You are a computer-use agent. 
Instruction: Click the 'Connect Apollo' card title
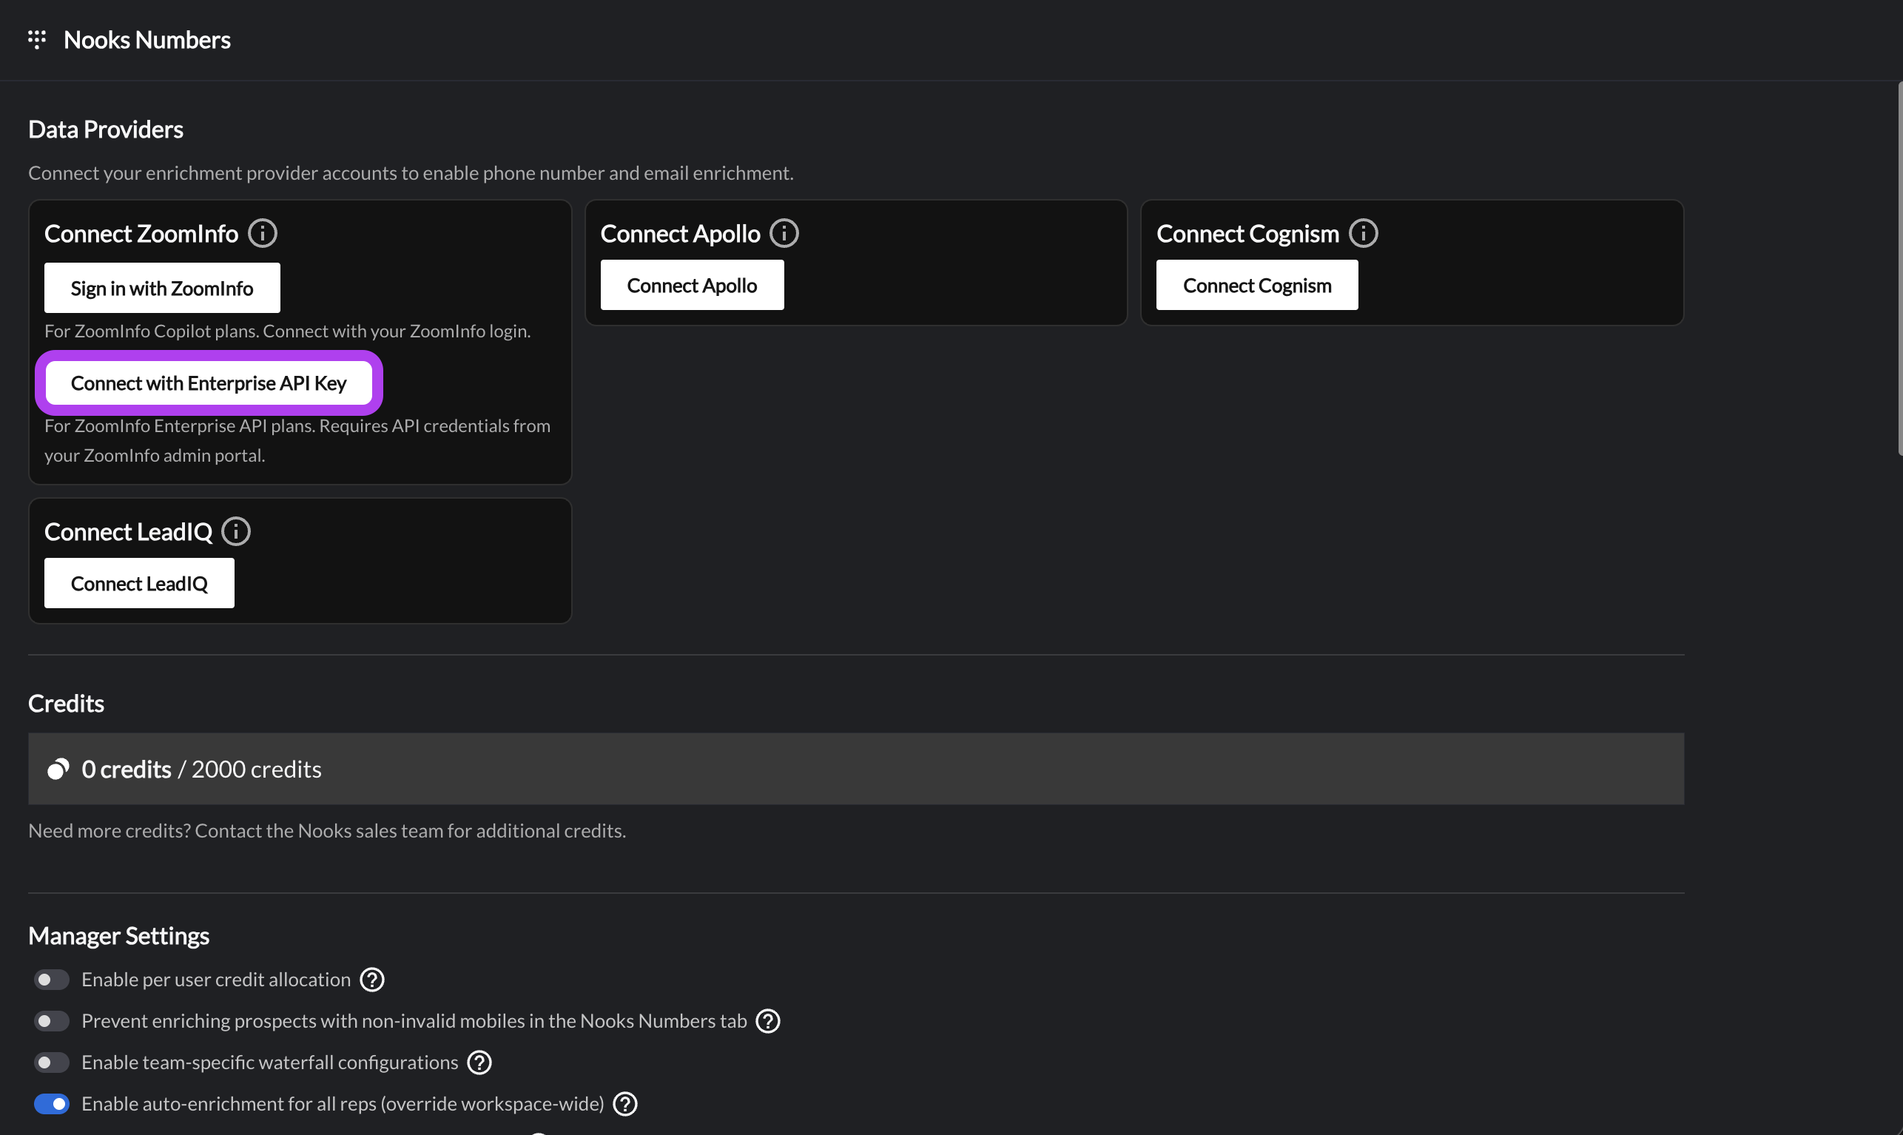coord(681,233)
